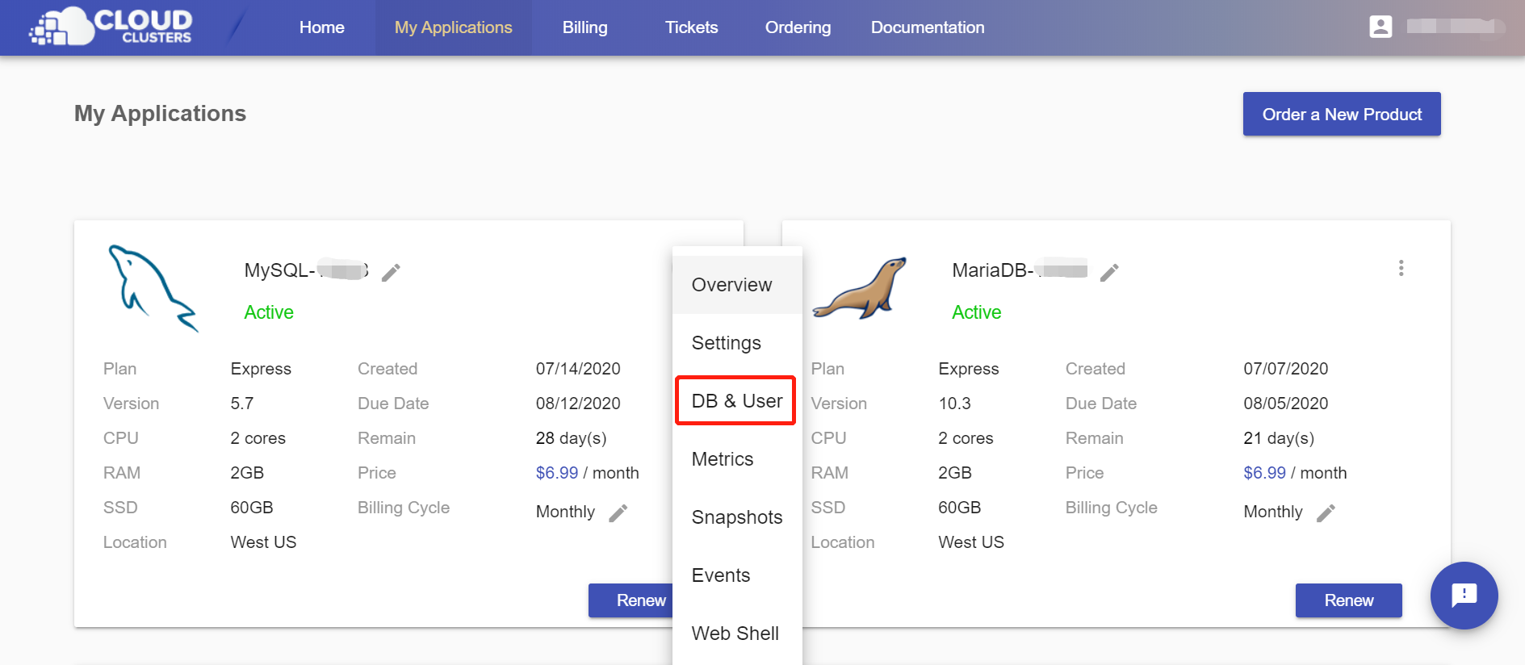The image size is (1525, 665).
Task: Open the Ordering nav item
Action: [x=798, y=27]
